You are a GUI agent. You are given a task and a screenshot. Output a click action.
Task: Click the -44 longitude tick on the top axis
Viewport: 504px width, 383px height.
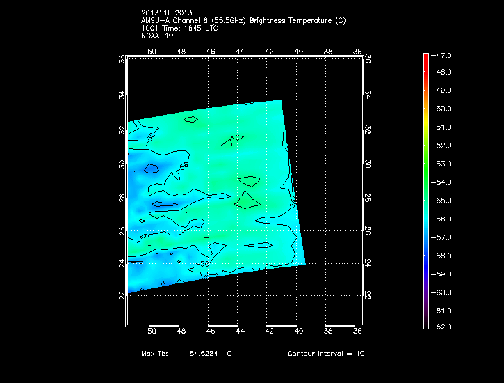(x=238, y=52)
